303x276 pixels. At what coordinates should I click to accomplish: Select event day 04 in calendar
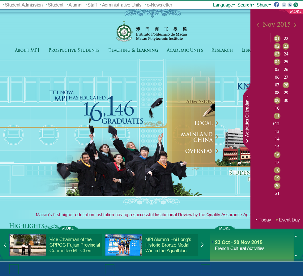(277, 62)
